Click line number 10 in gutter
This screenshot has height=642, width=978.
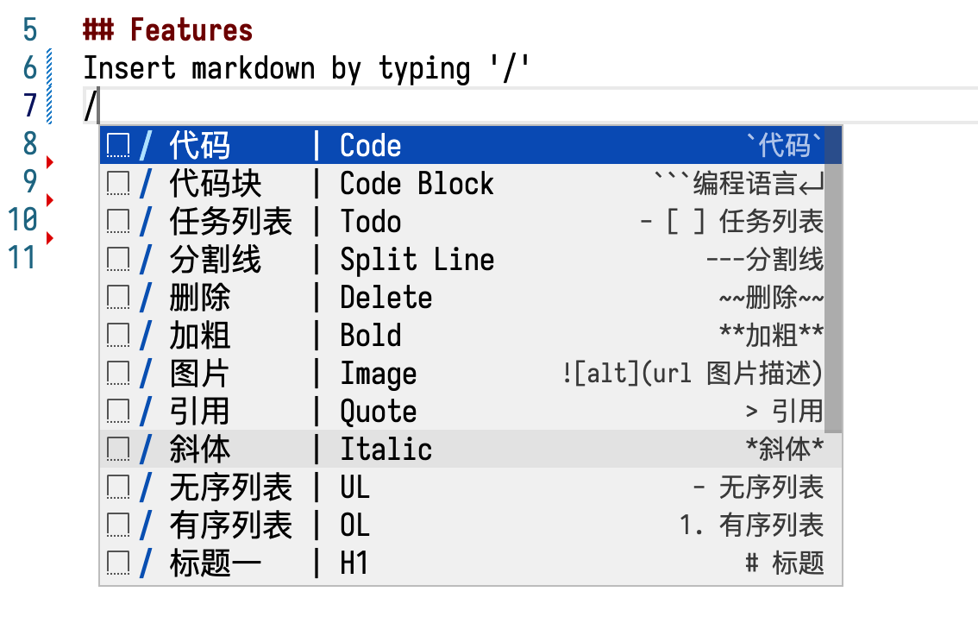point(22,220)
